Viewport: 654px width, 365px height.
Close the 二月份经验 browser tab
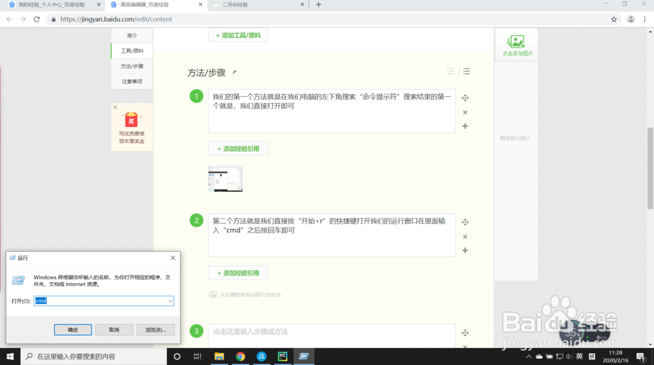302,5
